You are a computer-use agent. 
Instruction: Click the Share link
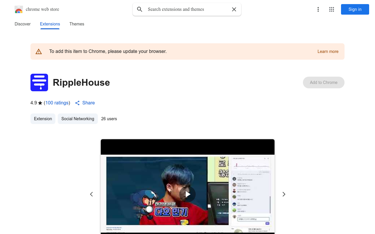(x=85, y=103)
